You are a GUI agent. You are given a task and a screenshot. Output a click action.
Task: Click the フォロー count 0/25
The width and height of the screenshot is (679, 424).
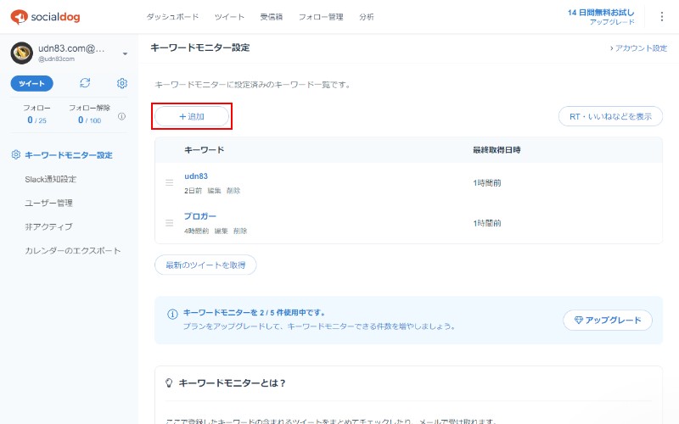(x=36, y=120)
